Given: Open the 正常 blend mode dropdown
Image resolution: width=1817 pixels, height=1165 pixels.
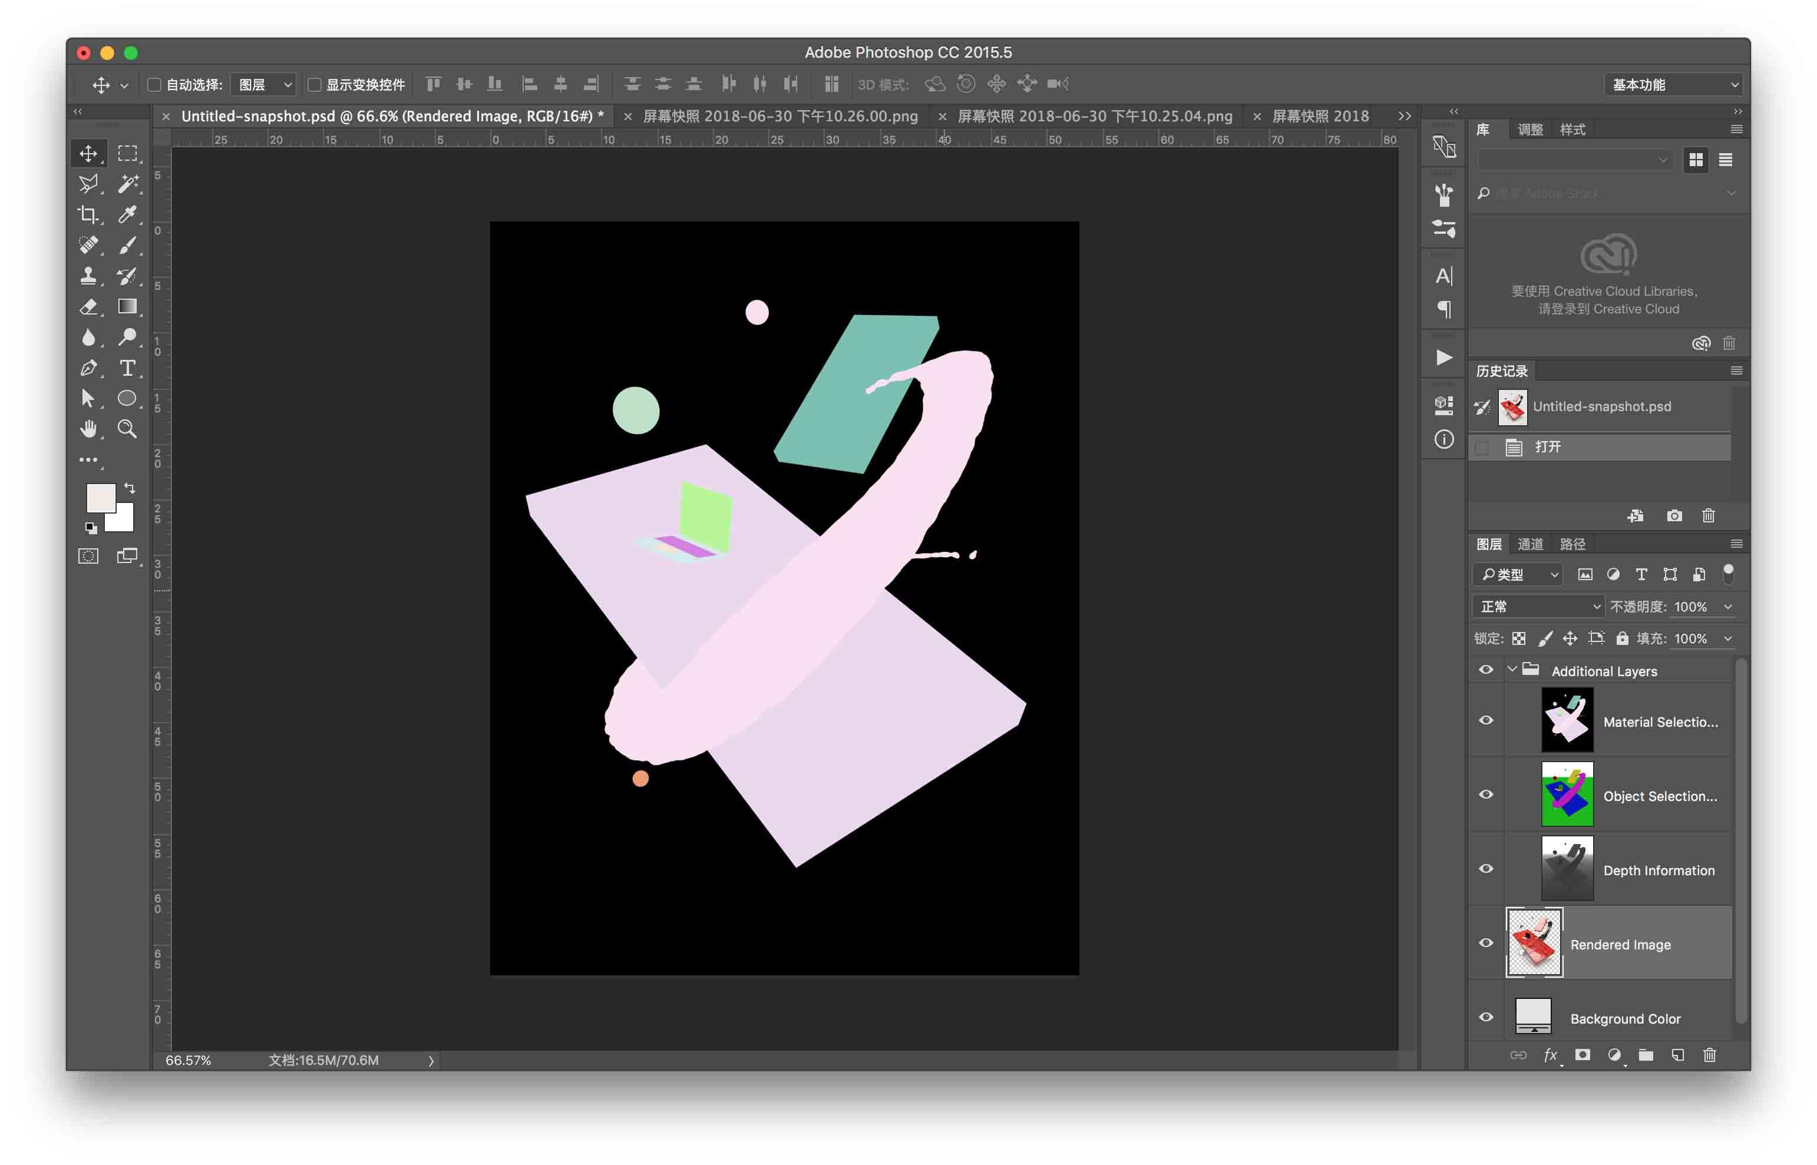Looking at the screenshot, I should [x=1537, y=606].
